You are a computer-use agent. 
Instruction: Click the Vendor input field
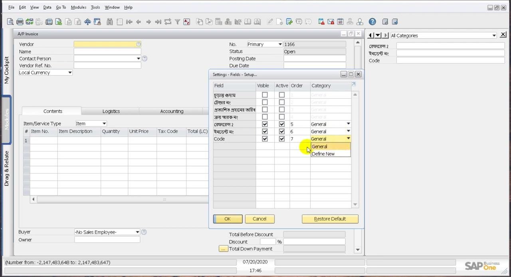107,44
